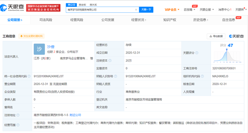Open the 公司背景 tab
This screenshot has width=248, height=133.
(15, 20)
